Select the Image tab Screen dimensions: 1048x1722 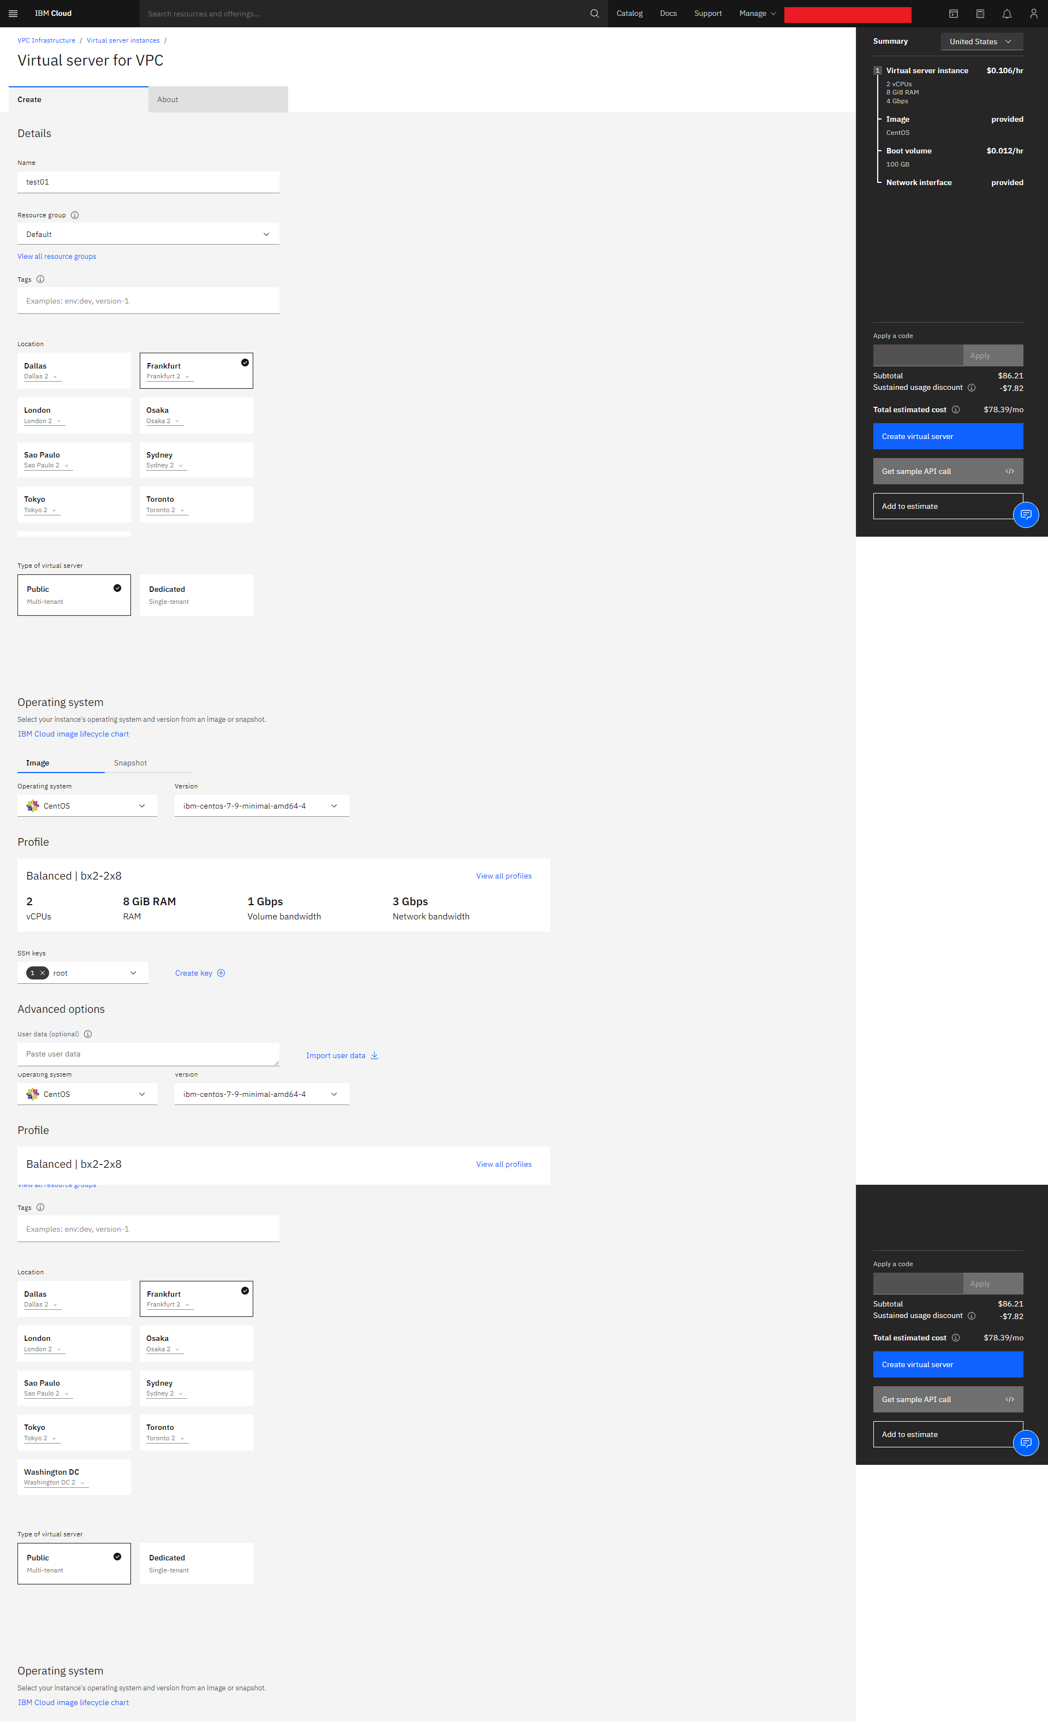click(x=61, y=763)
